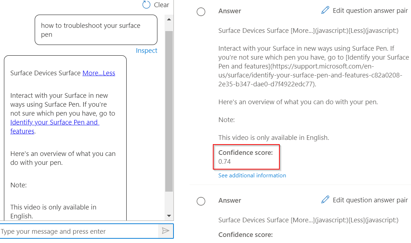This screenshot has width=411, height=243.
Task: Click 'This video is only available in English.' in Answer panel
Action: click(274, 138)
